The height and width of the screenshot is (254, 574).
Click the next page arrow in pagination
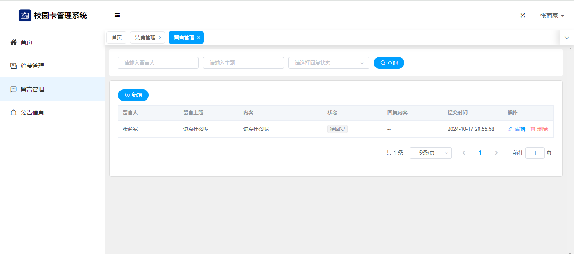[496, 153]
